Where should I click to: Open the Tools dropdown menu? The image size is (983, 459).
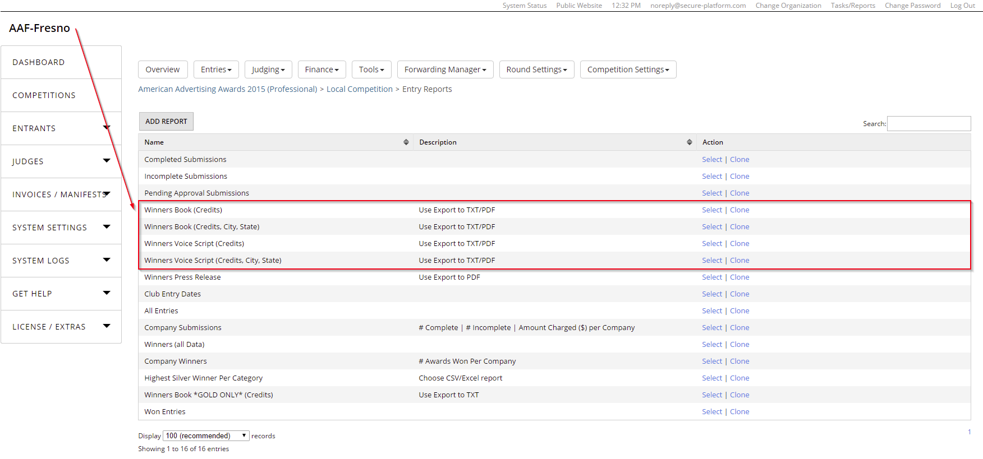pyautogui.click(x=371, y=69)
